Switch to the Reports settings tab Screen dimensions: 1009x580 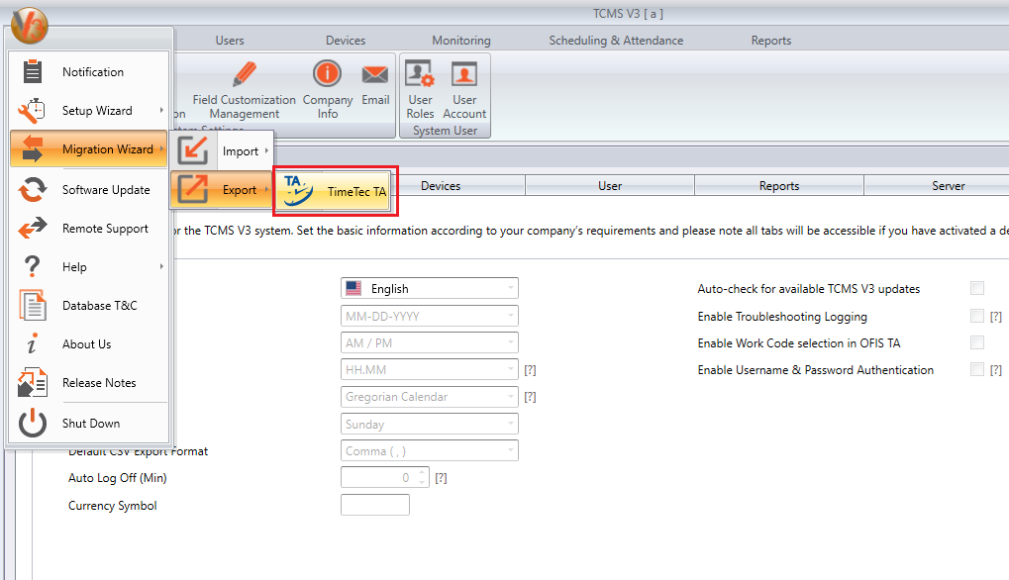[778, 185]
